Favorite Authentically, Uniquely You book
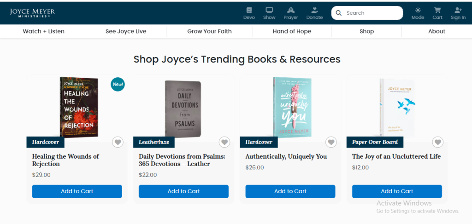The width and height of the screenshot is (472, 224). coord(331,142)
